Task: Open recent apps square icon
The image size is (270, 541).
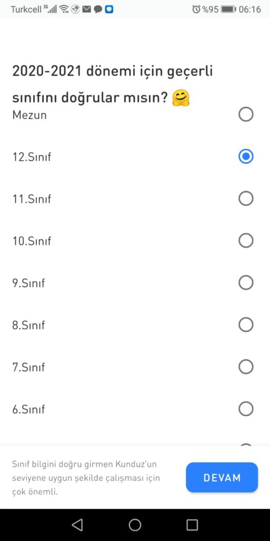Action: coord(192,525)
